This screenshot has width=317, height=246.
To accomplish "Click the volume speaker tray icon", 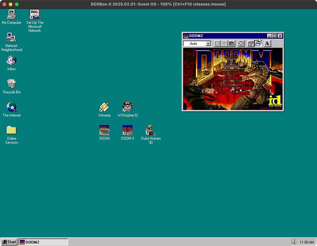I will click(294, 242).
